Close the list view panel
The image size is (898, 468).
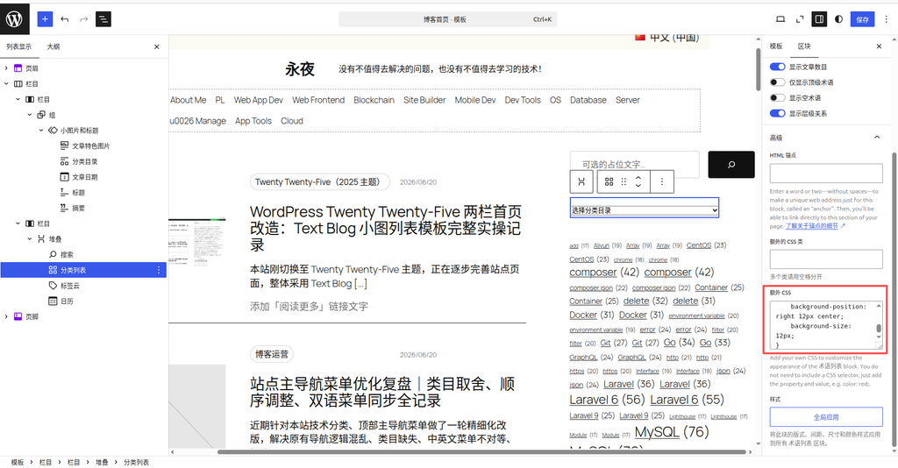[156, 47]
